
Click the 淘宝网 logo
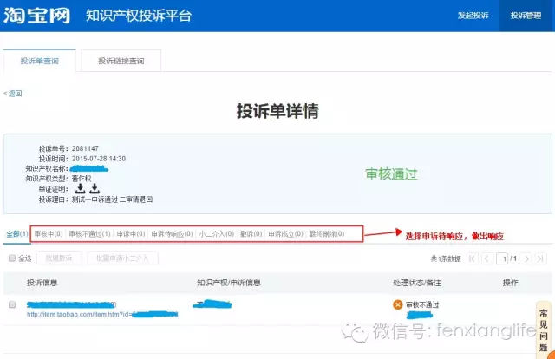click(x=36, y=16)
